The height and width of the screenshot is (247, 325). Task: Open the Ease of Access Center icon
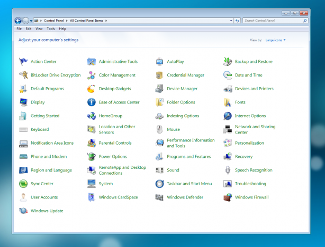[x=92, y=102]
